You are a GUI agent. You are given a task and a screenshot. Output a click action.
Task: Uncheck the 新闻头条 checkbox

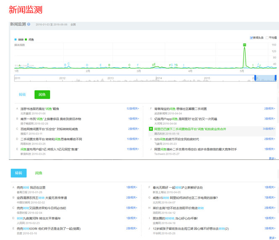pyautogui.click(x=251, y=38)
